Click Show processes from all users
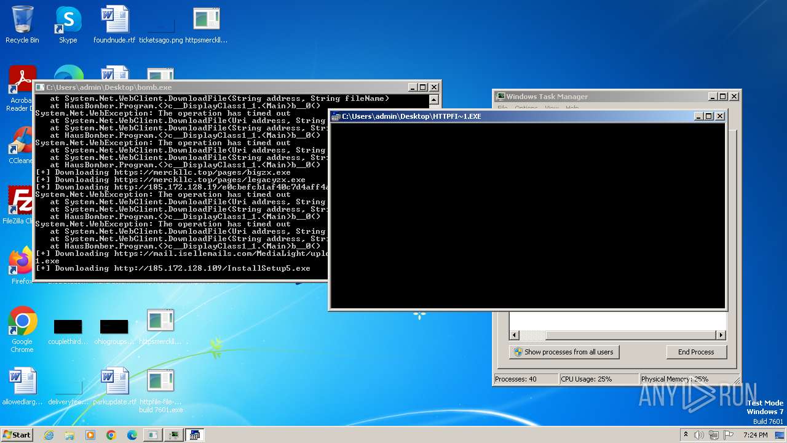The width and height of the screenshot is (787, 443). [563, 352]
